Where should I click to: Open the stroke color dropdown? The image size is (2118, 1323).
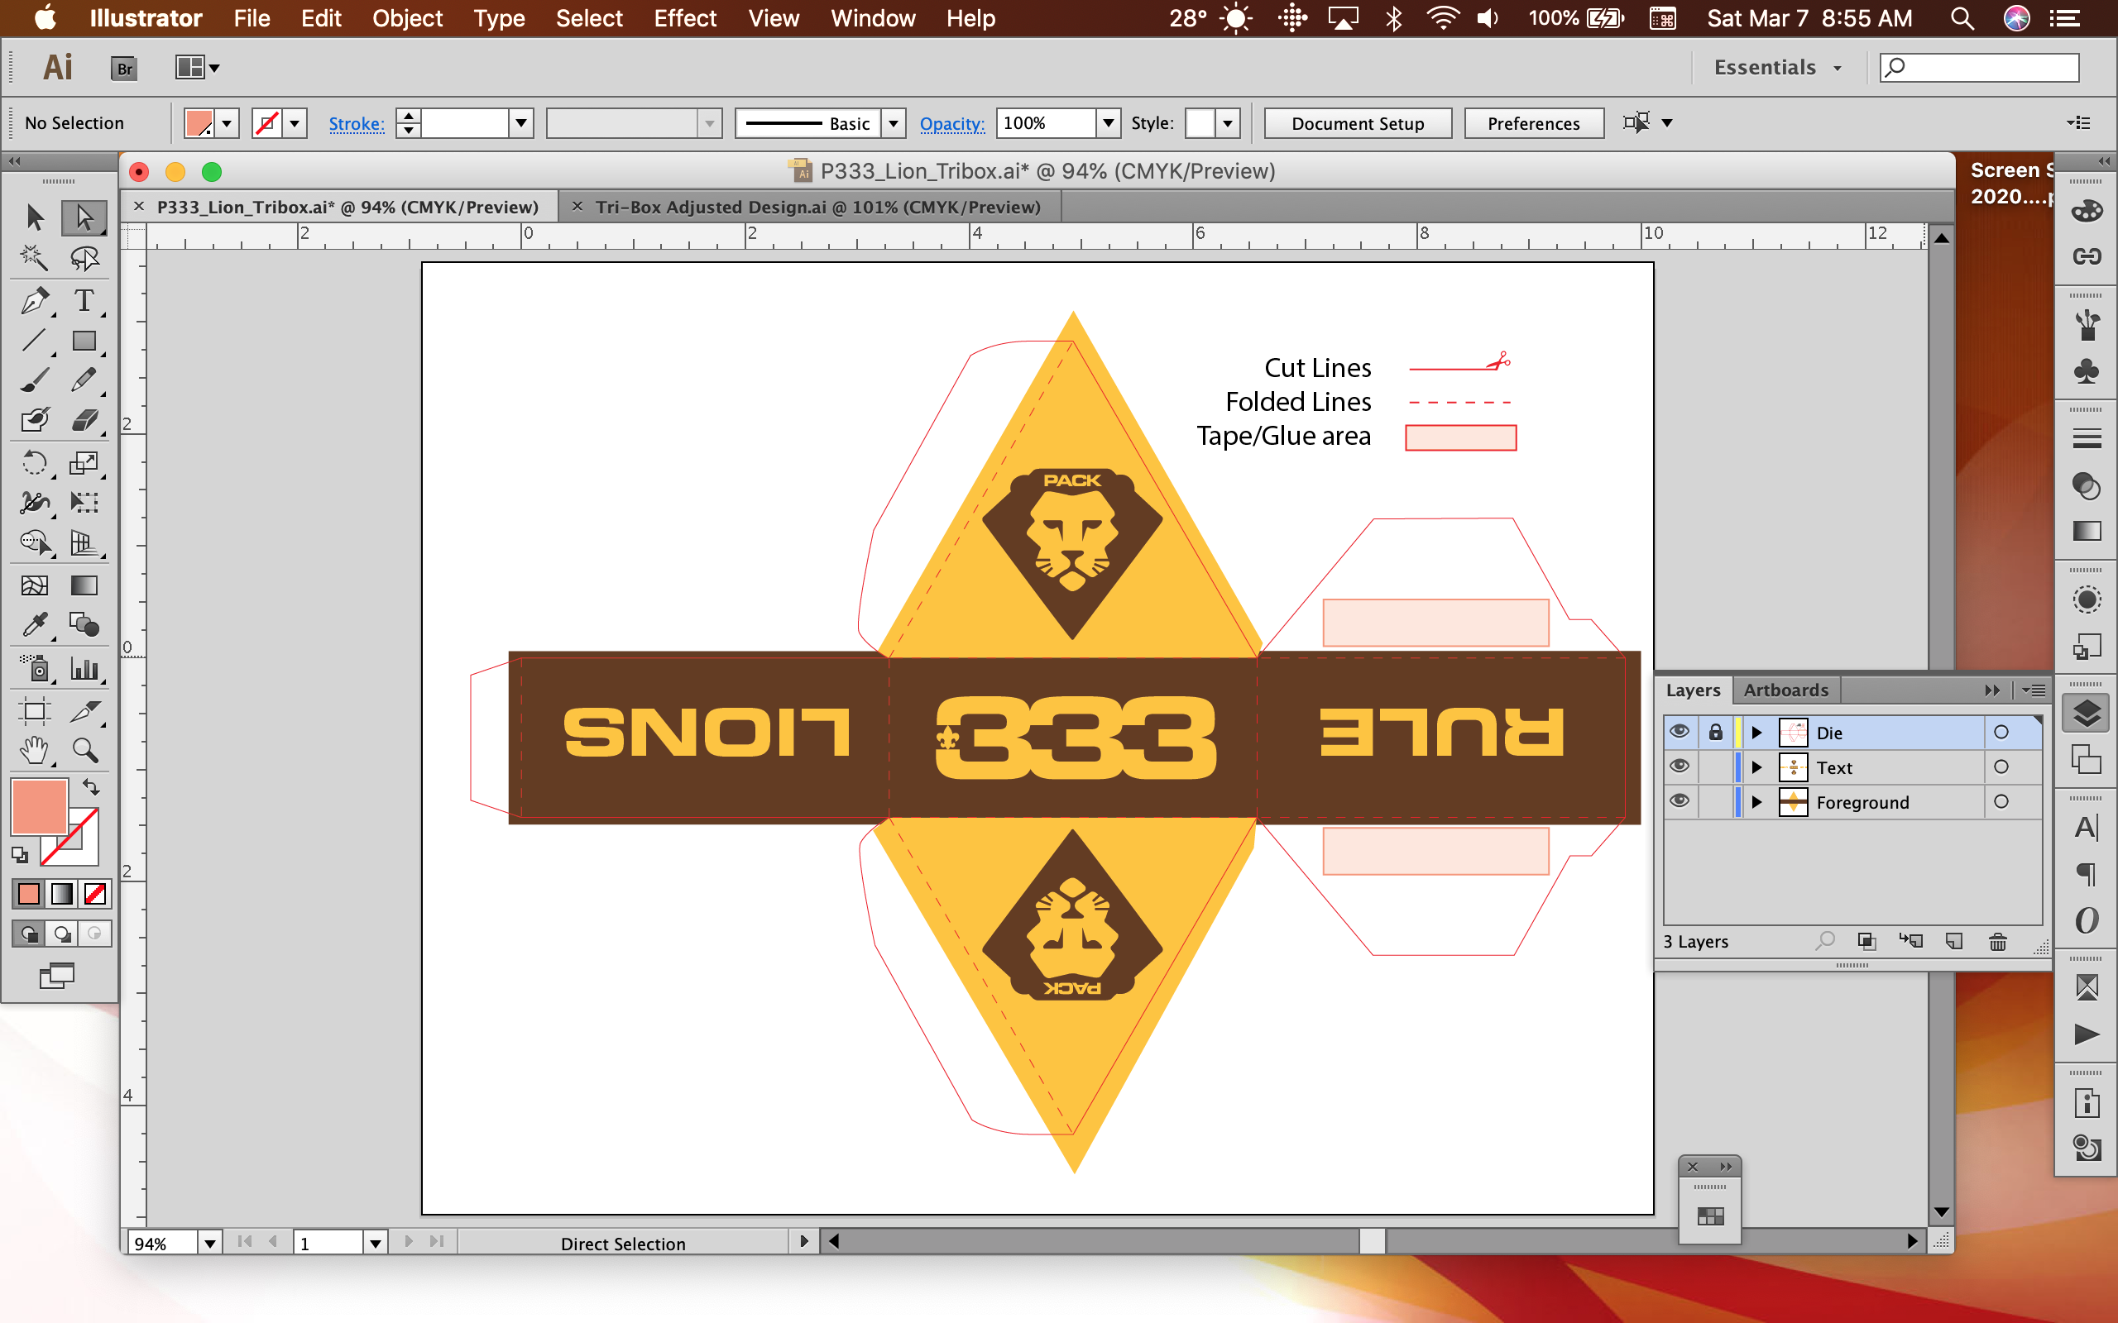click(295, 123)
